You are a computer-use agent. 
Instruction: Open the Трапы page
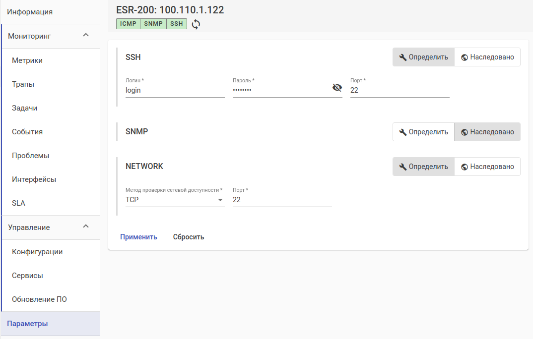tap(51, 84)
